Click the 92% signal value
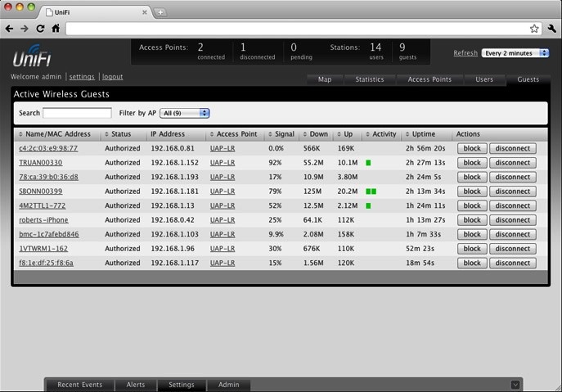The height and width of the screenshot is (392, 562). (275, 163)
